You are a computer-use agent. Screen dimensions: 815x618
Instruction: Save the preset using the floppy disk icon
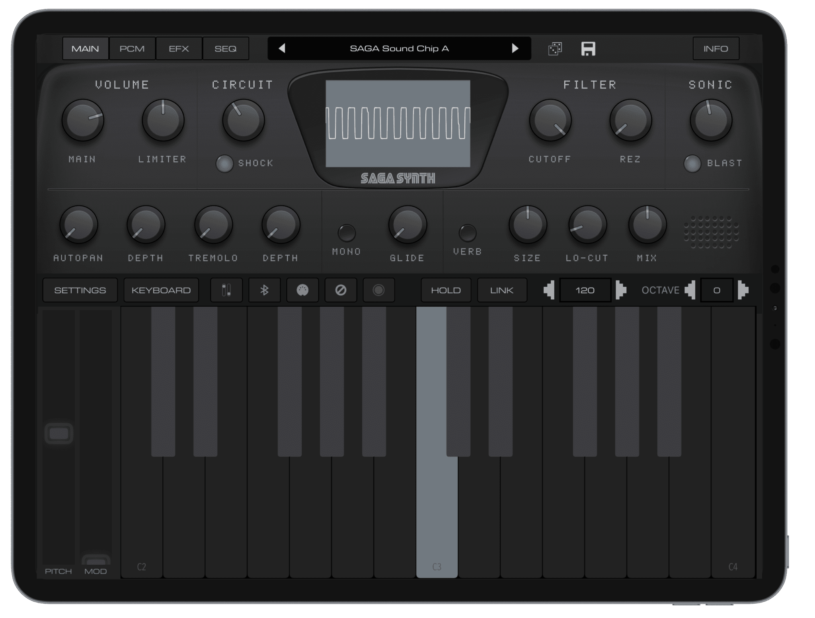tap(587, 49)
